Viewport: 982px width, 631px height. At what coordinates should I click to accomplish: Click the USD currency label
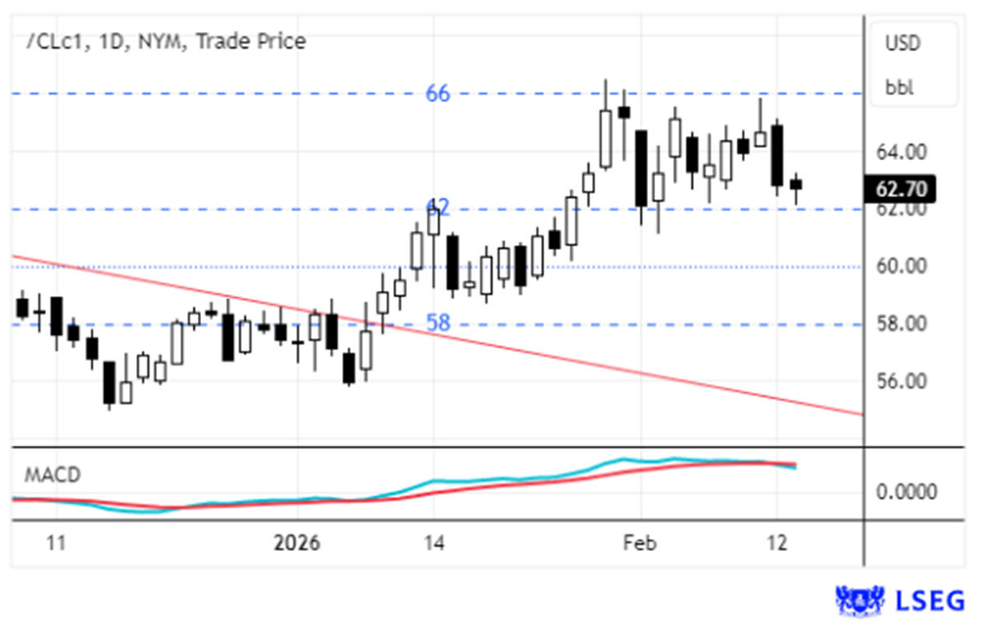pyautogui.click(x=903, y=43)
